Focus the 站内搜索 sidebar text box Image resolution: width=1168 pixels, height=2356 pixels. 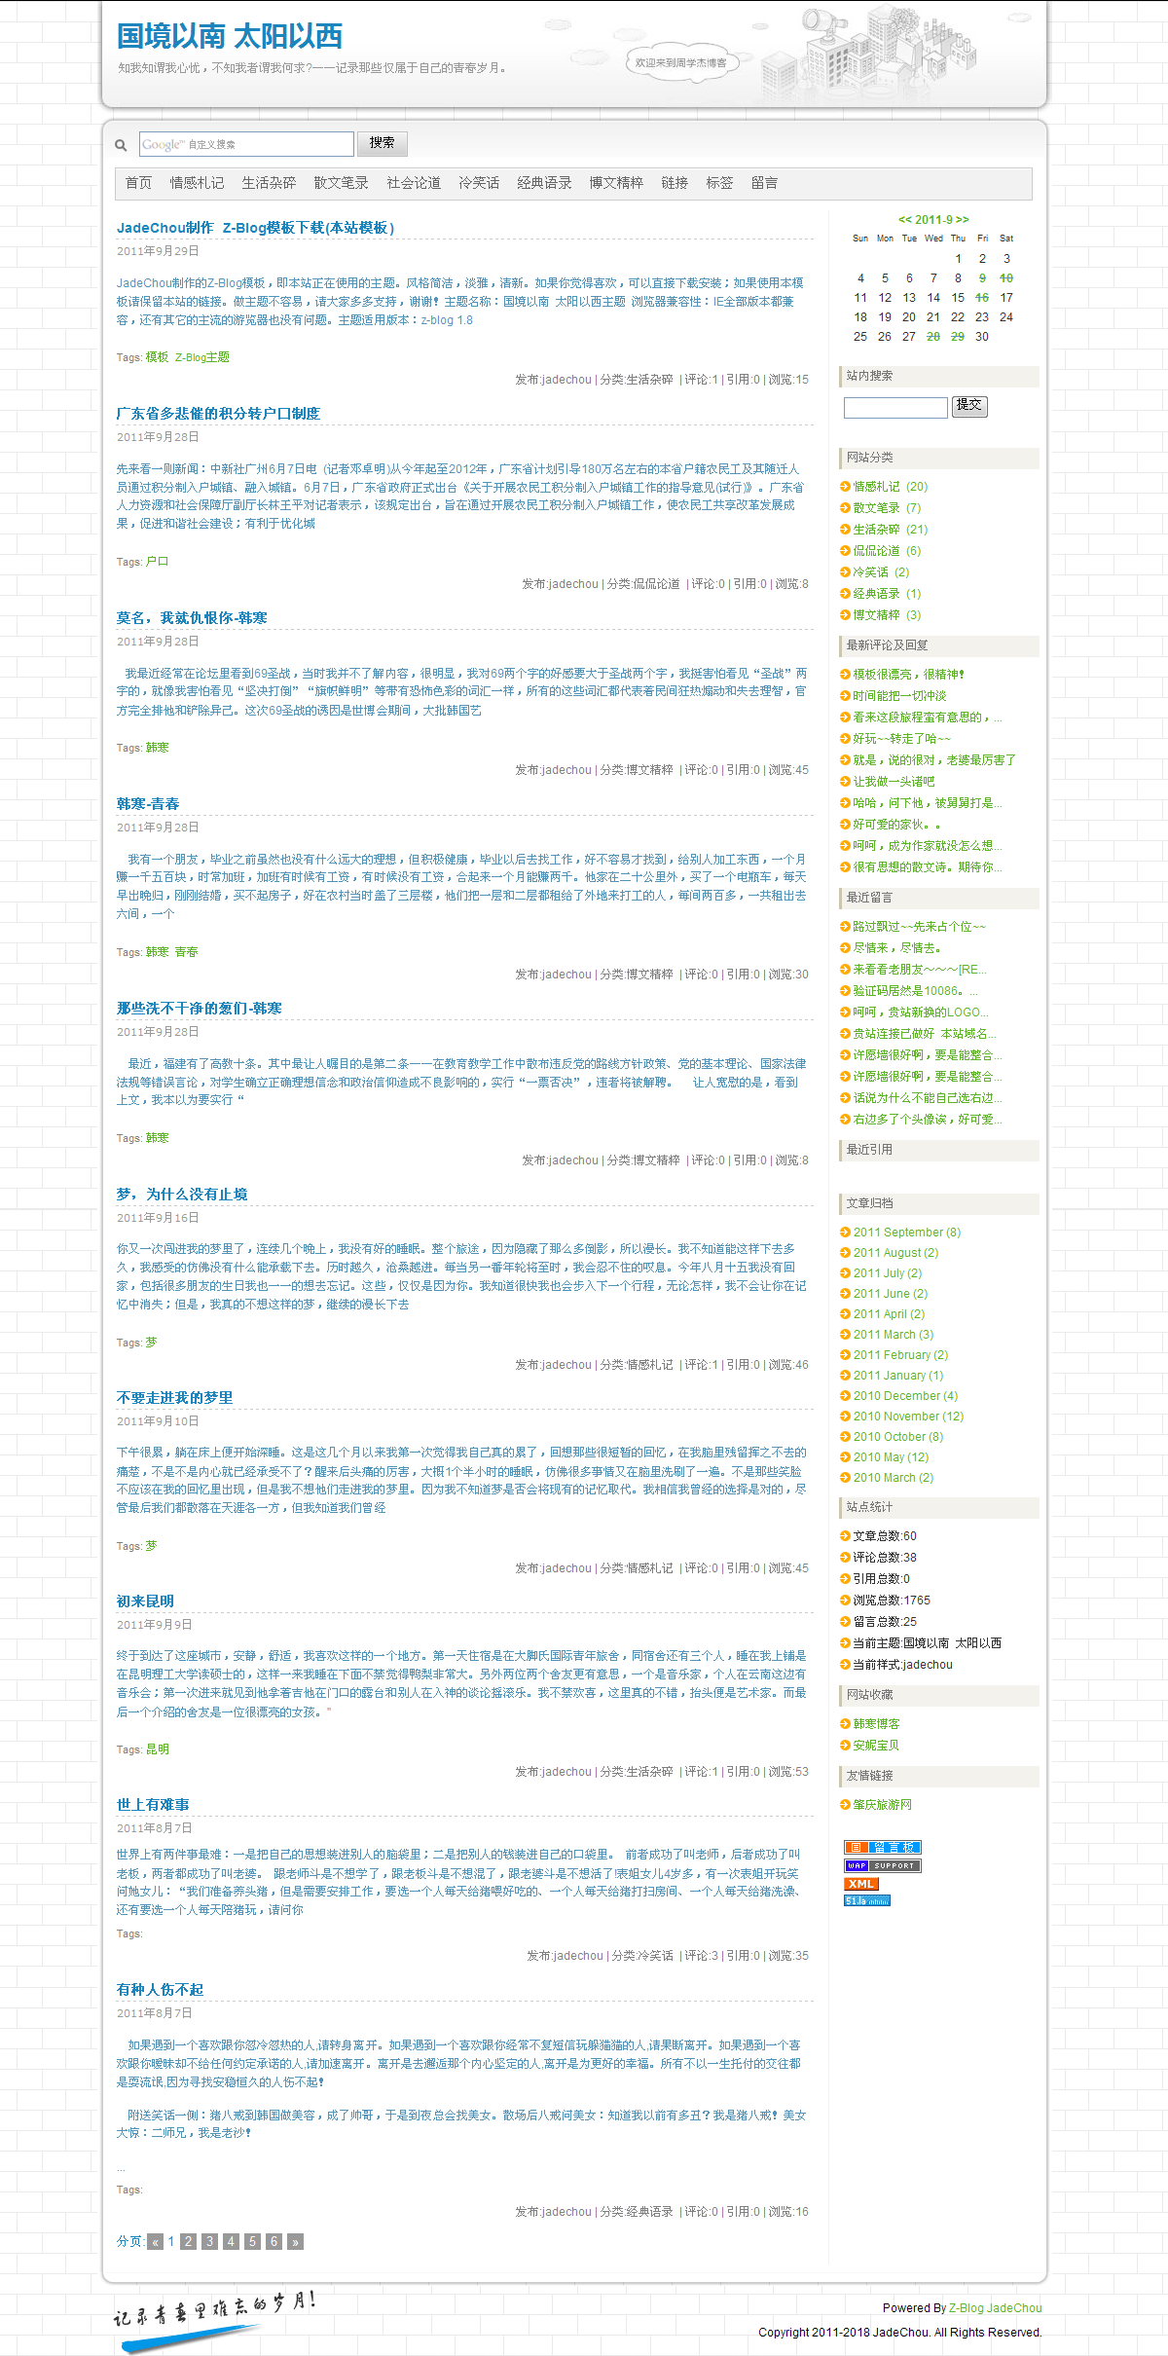(895, 407)
